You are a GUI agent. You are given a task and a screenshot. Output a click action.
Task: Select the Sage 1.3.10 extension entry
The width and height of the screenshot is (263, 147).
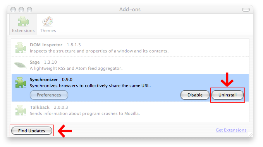[130, 65]
